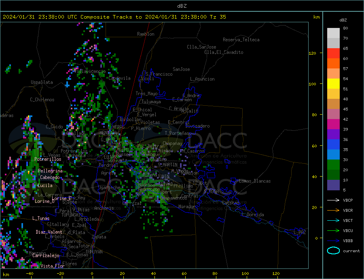364x279 pixels.
Task: Select the Villavicencio map label
Action: [90, 71]
